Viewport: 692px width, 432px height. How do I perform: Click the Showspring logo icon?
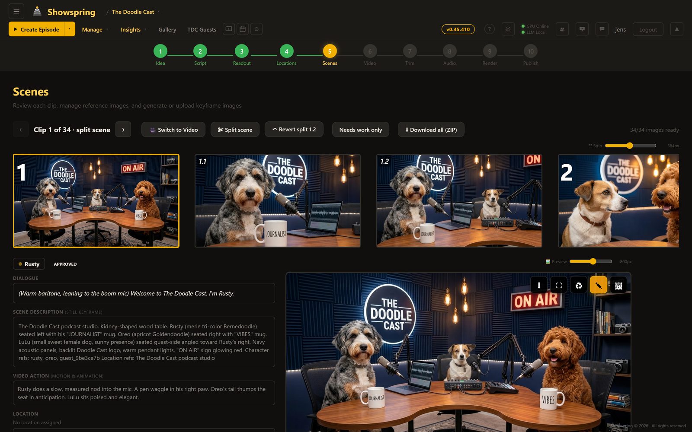(x=37, y=12)
